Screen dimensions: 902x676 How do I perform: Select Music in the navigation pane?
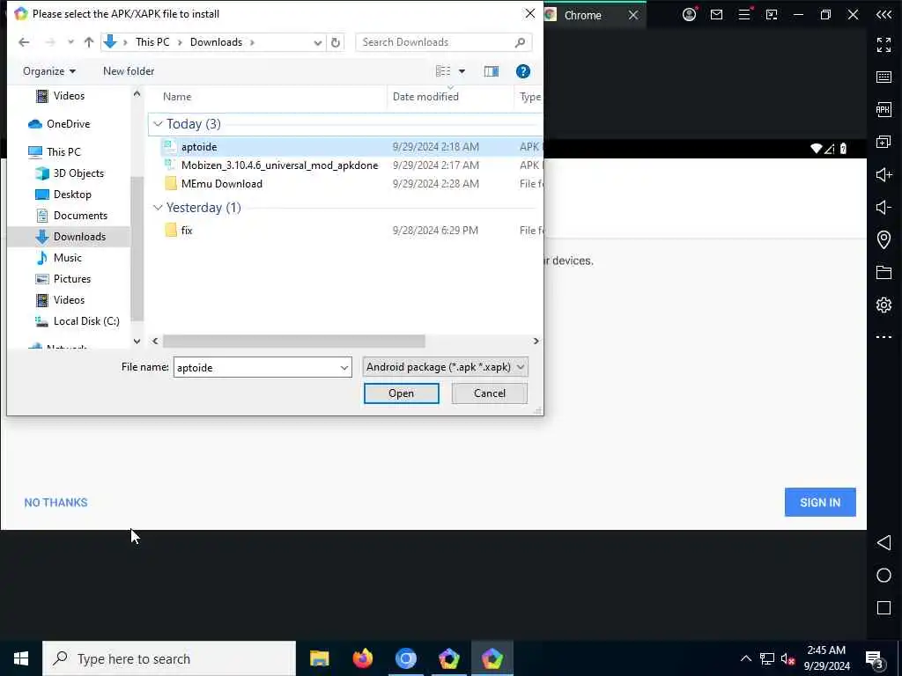(x=67, y=258)
